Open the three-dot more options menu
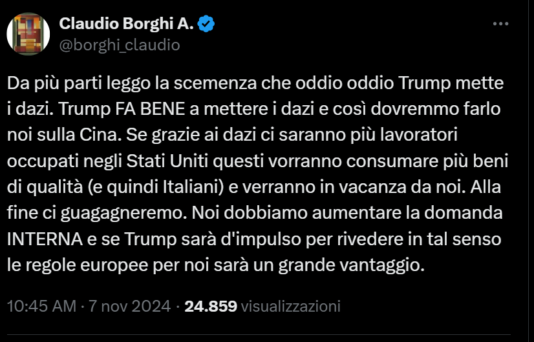Image resolution: width=534 pixels, height=342 pixels. point(501,24)
